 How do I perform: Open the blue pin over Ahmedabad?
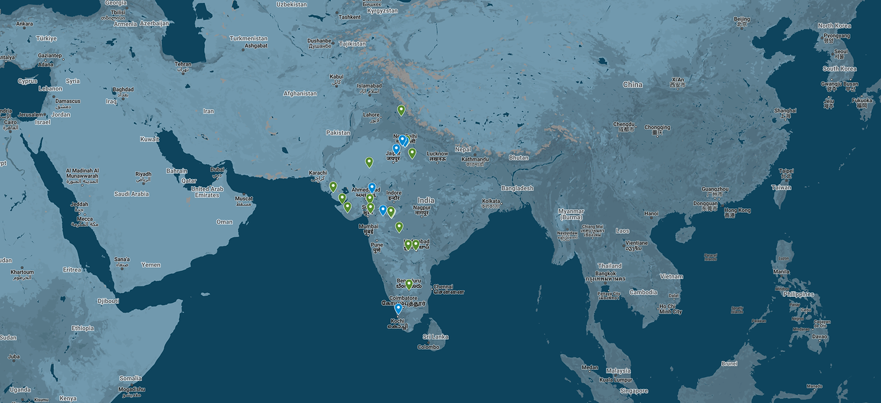tap(372, 188)
